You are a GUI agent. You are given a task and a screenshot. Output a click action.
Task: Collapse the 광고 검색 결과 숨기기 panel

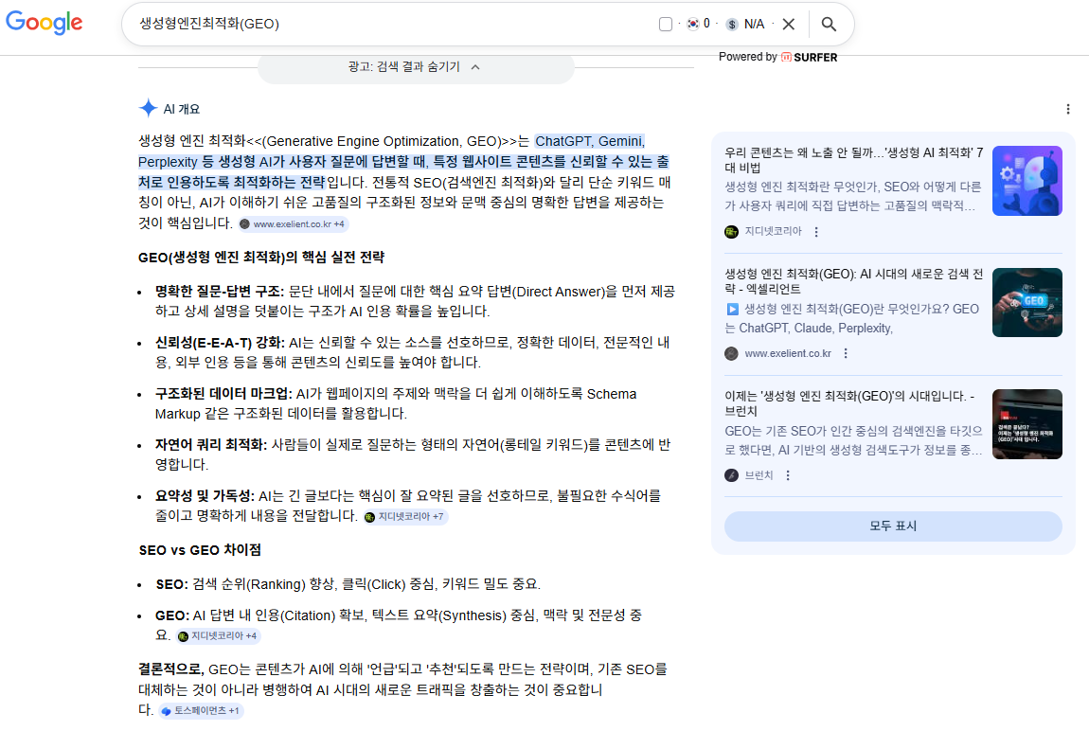coord(416,67)
